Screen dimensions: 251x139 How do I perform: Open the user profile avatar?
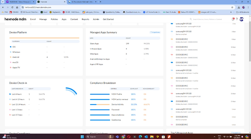pos(242,19)
